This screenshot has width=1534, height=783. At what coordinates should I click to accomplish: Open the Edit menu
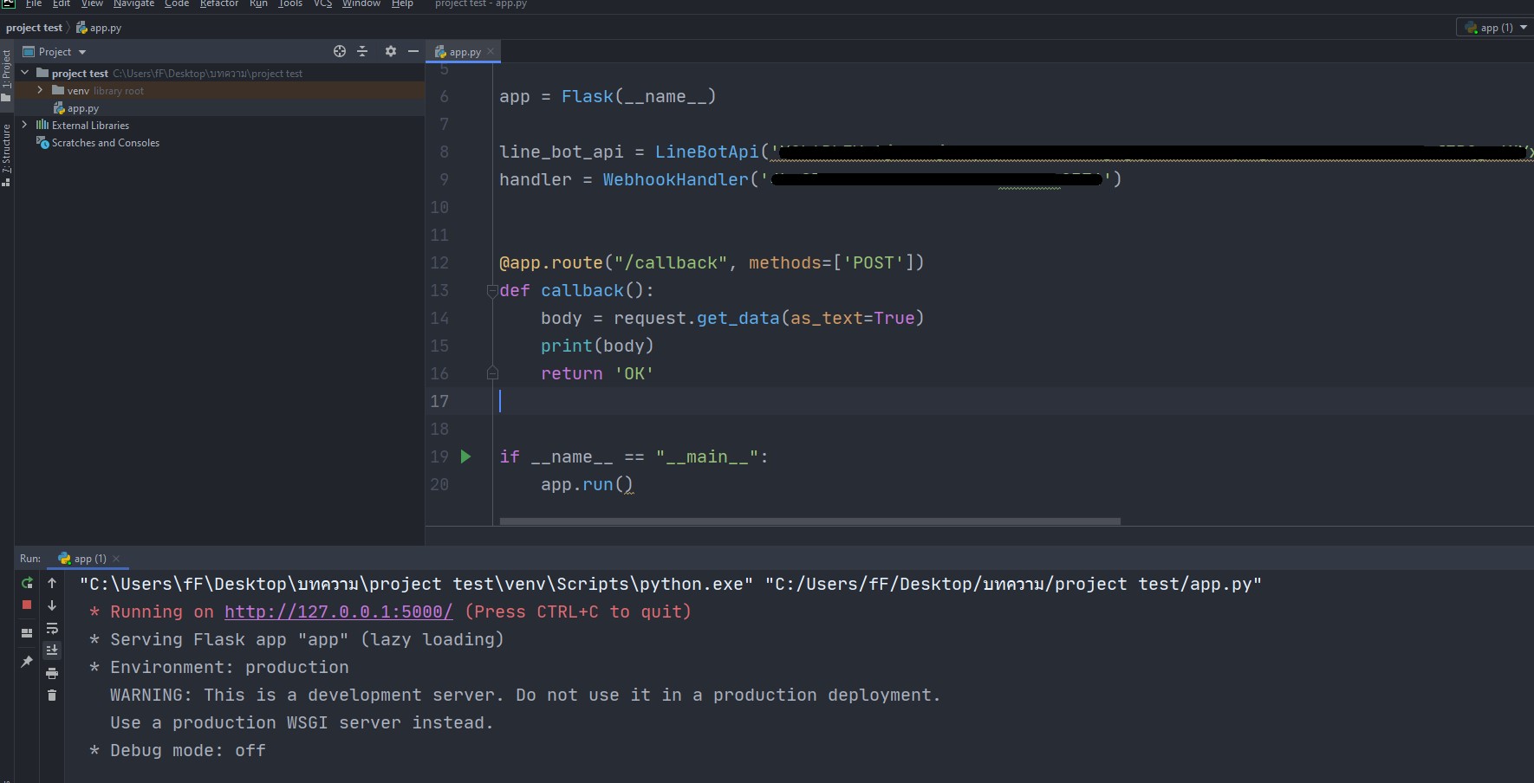[x=61, y=3]
